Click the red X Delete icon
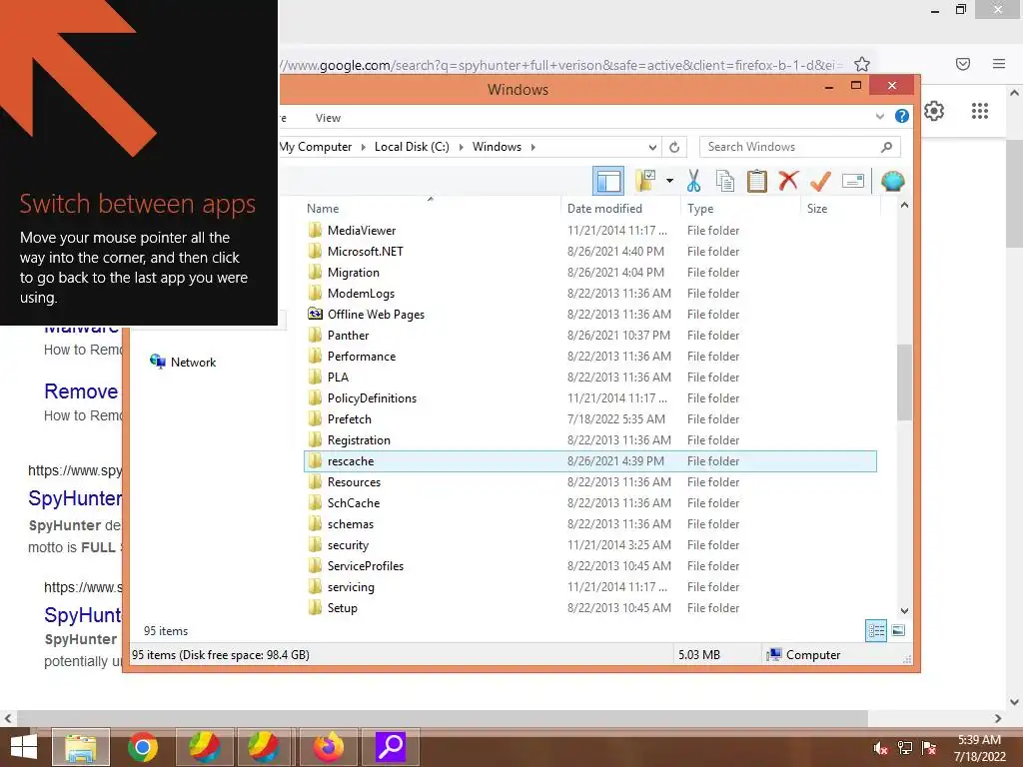1023x767 pixels. 788,180
